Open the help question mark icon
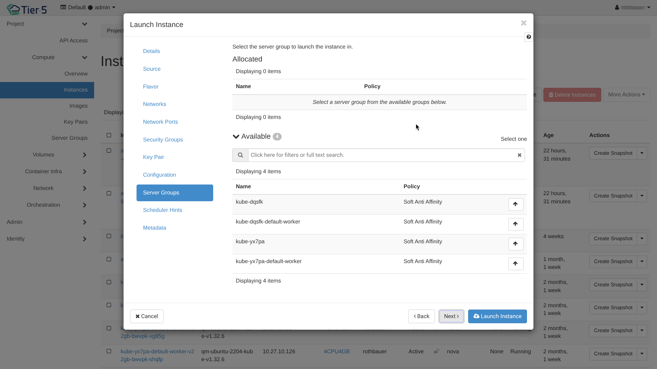The image size is (657, 369). click(529, 37)
